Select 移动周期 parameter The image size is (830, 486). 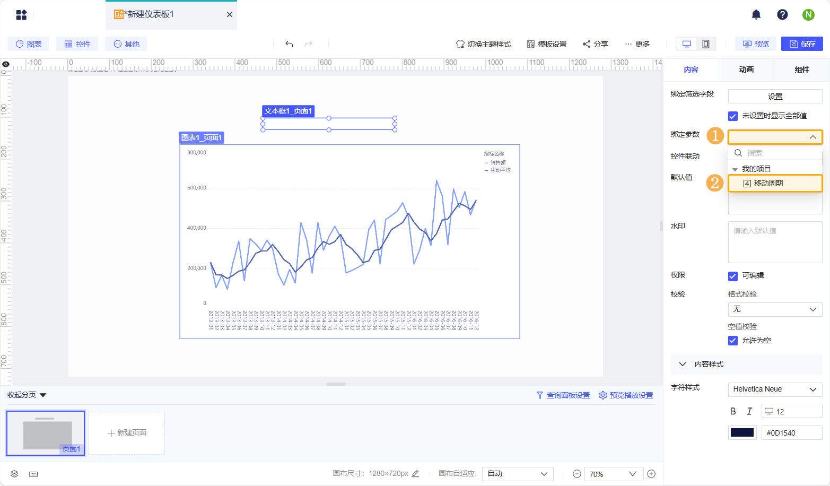[x=775, y=183]
